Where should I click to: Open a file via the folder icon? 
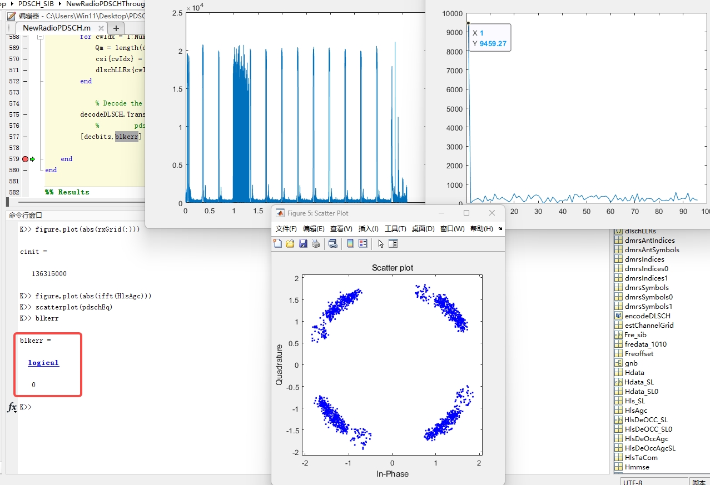coord(290,243)
